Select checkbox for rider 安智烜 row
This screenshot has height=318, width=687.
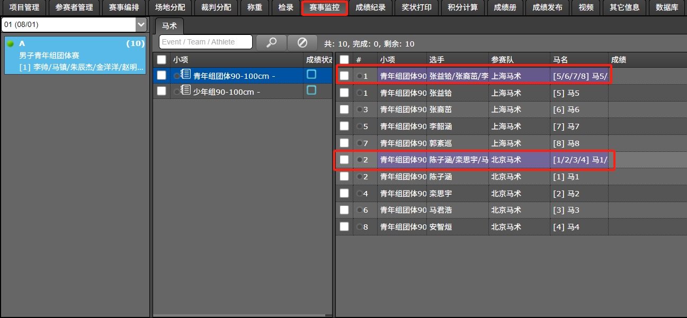pos(344,226)
